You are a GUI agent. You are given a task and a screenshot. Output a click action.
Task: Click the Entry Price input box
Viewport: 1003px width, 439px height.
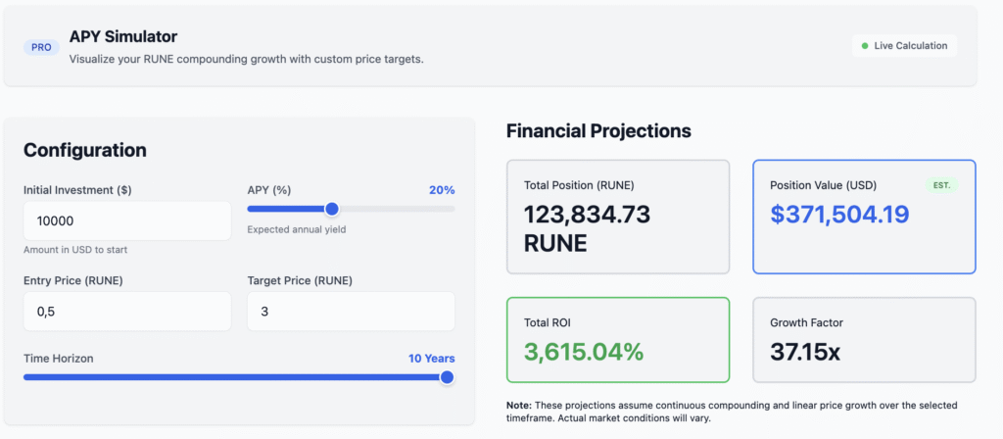pos(126,311)
